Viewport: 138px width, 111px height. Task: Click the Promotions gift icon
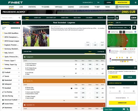pyautogui.click(x=117, y=7)
